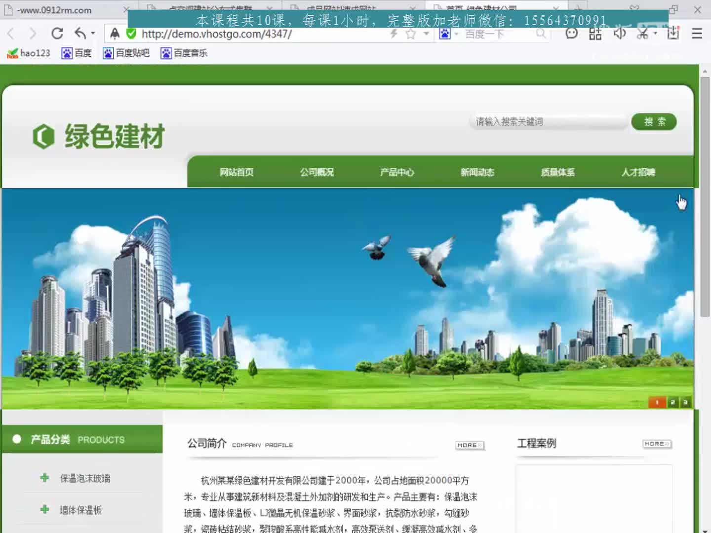Click the browser back arrow
The height and width of the screenshot is (533, 711).
[11, 34]
